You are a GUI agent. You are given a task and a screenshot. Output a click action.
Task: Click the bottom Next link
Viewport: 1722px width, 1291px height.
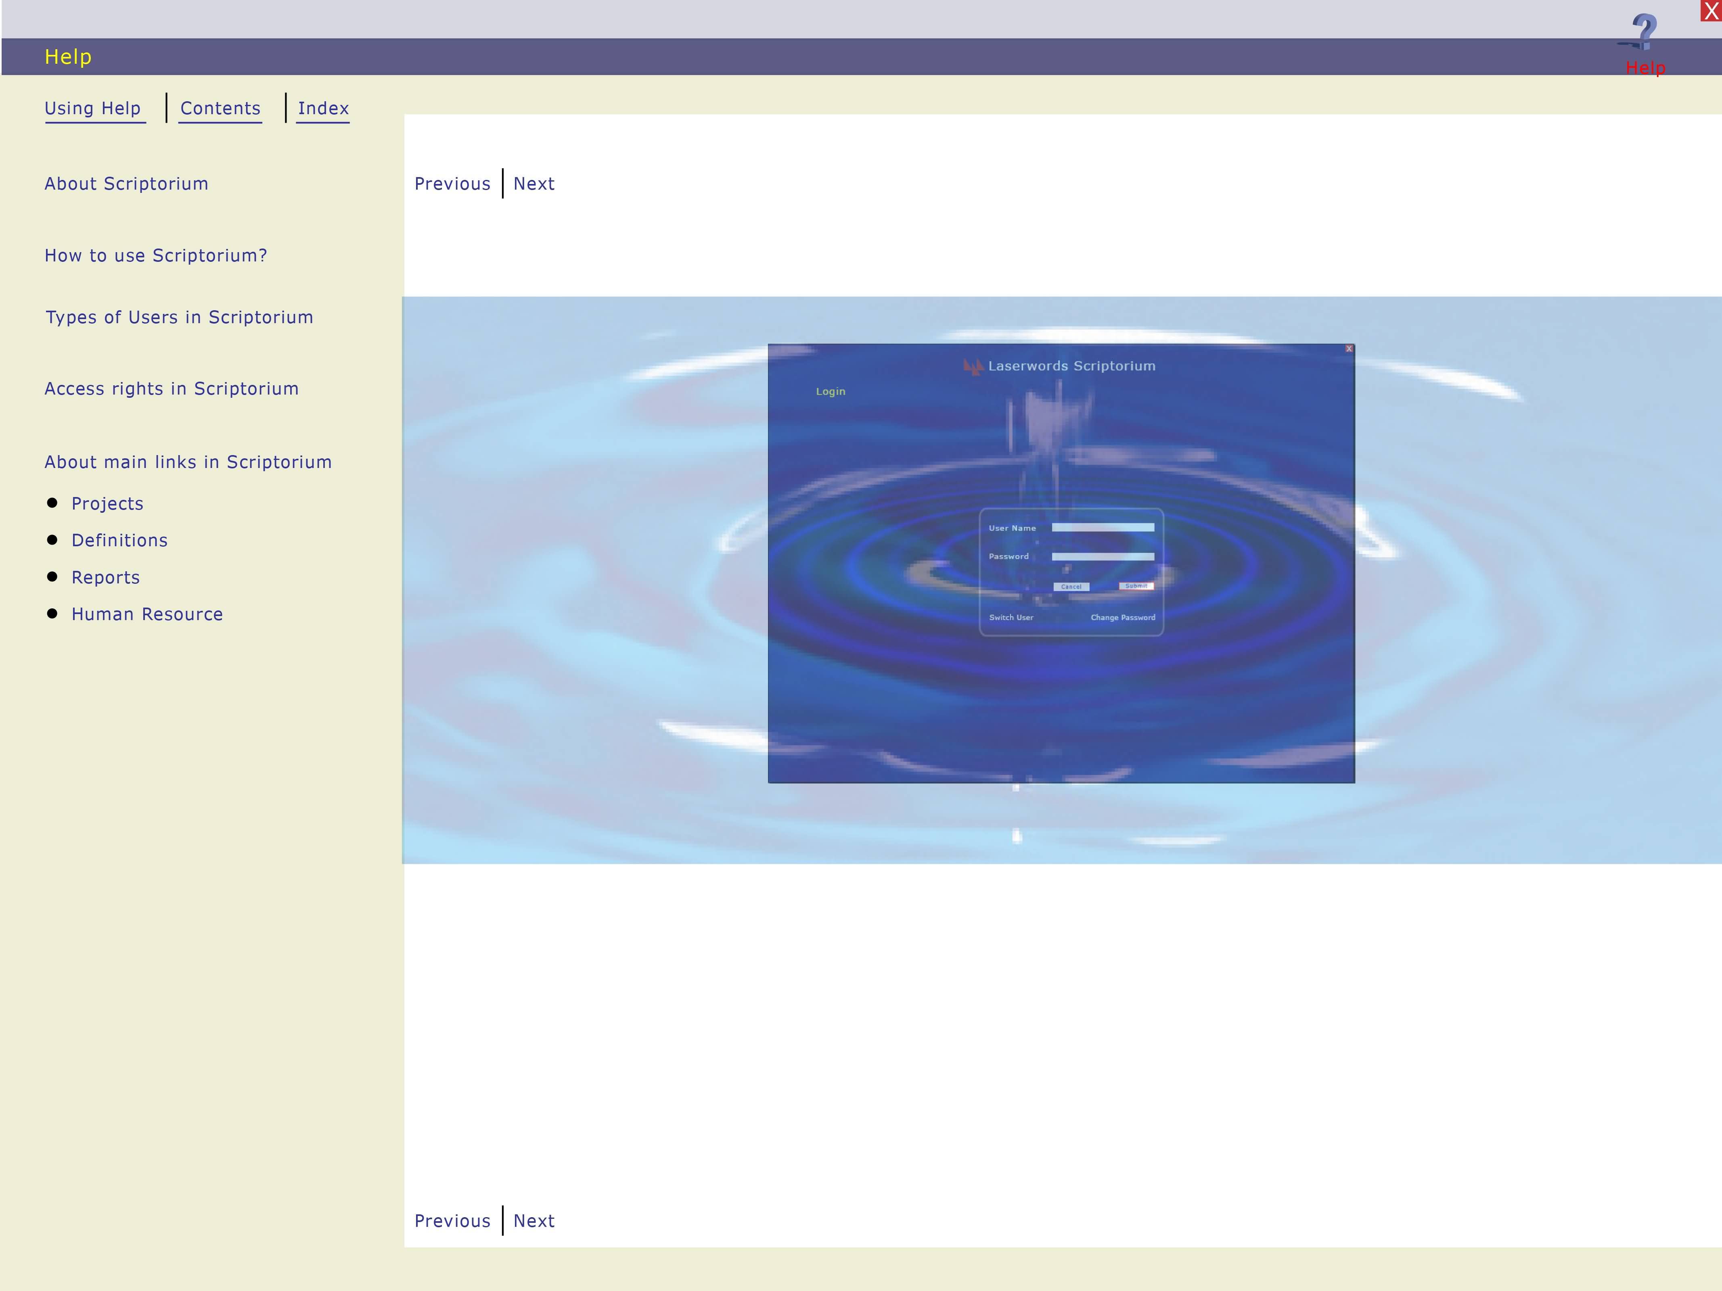534,1221
